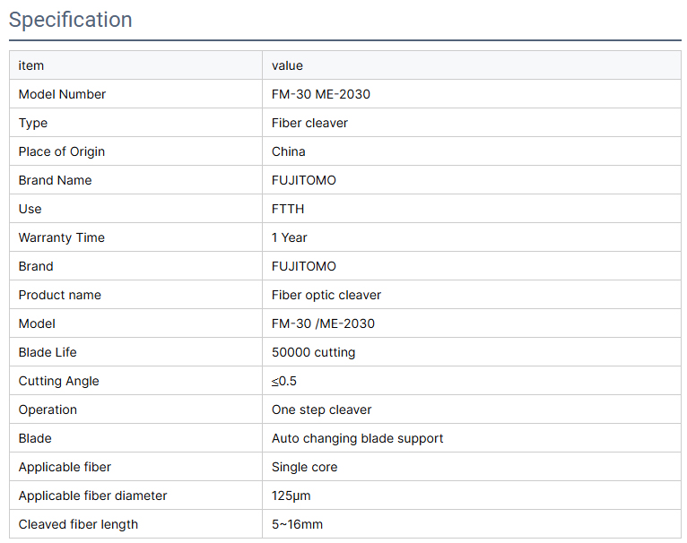This screenshot has height=543, width=687.
Task: Click Auto changing blade support text
Action: 357,438
